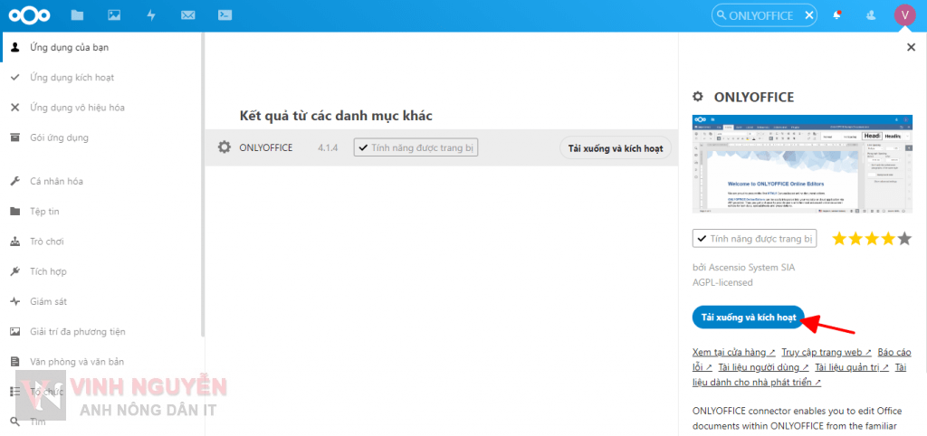The width and height of the screenshot is (927, 436).
Task: Close the app details sidebar
Action: click(x=911, y=48)
